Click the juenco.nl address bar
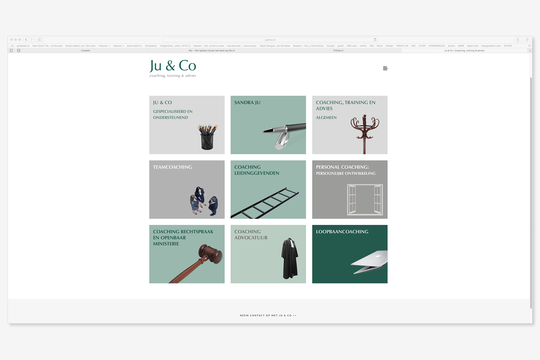This screenshot has height=360, width=540. pos(270,40)
